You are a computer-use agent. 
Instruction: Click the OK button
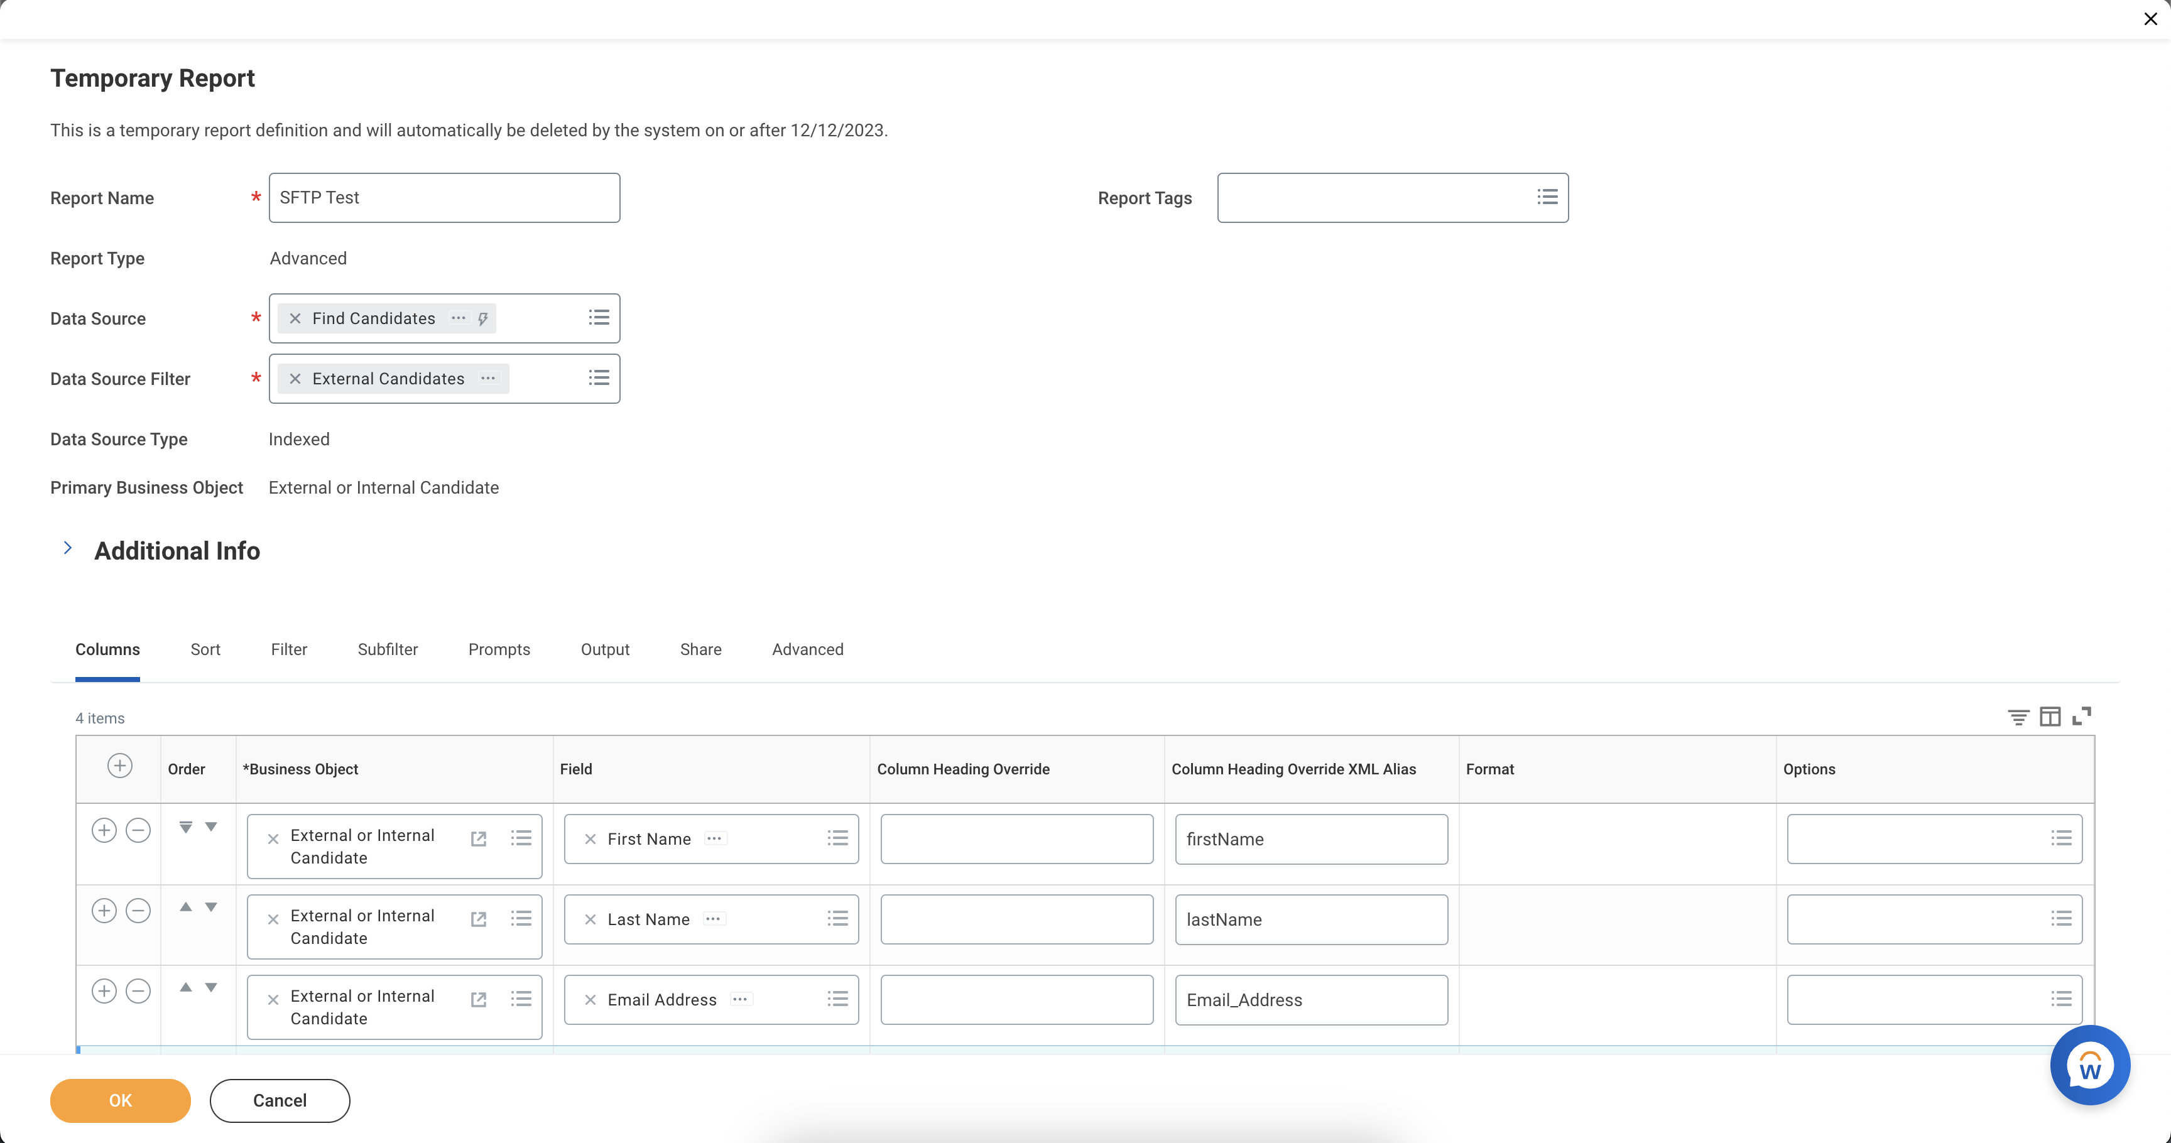pos(120,1100)
